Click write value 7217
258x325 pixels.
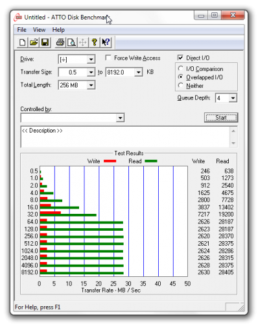204,214
